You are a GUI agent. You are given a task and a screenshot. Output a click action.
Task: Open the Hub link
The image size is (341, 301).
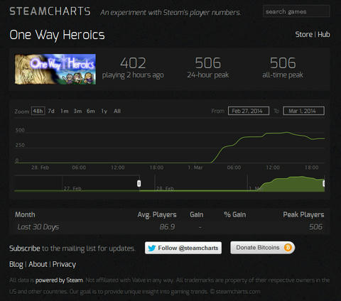point(324,35)
